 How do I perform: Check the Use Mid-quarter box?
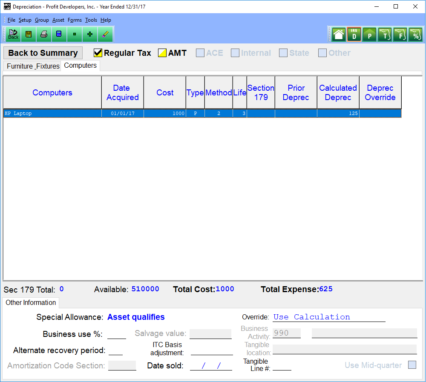[412, 365]
